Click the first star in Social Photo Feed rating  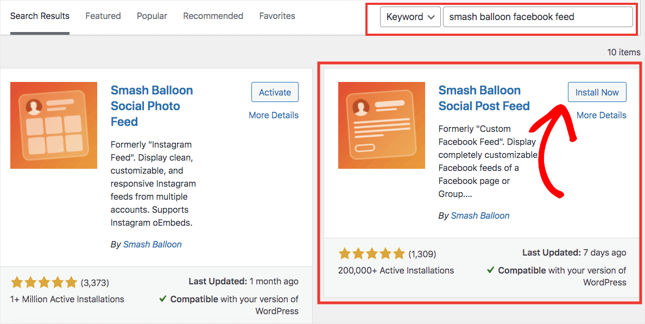point(17,282)
